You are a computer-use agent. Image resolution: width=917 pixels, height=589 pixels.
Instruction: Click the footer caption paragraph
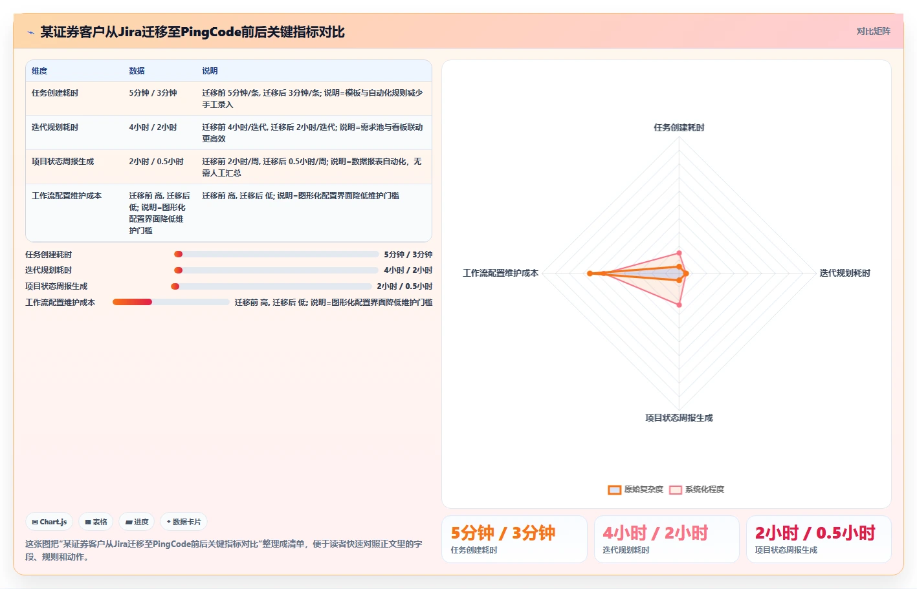224,550
